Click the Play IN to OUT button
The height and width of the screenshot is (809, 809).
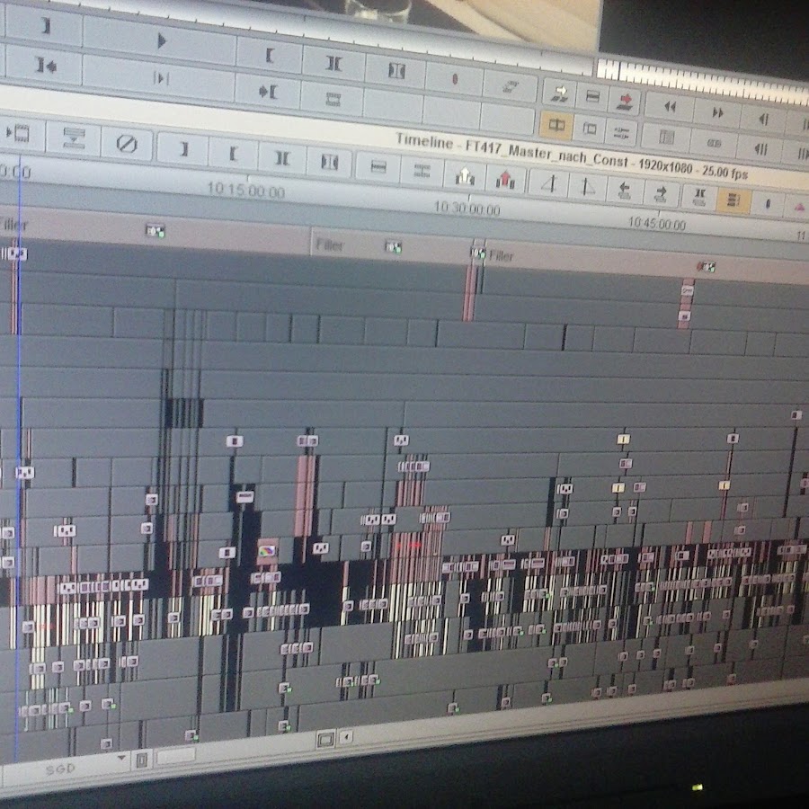pyautogui.click(x=160, y=78)
